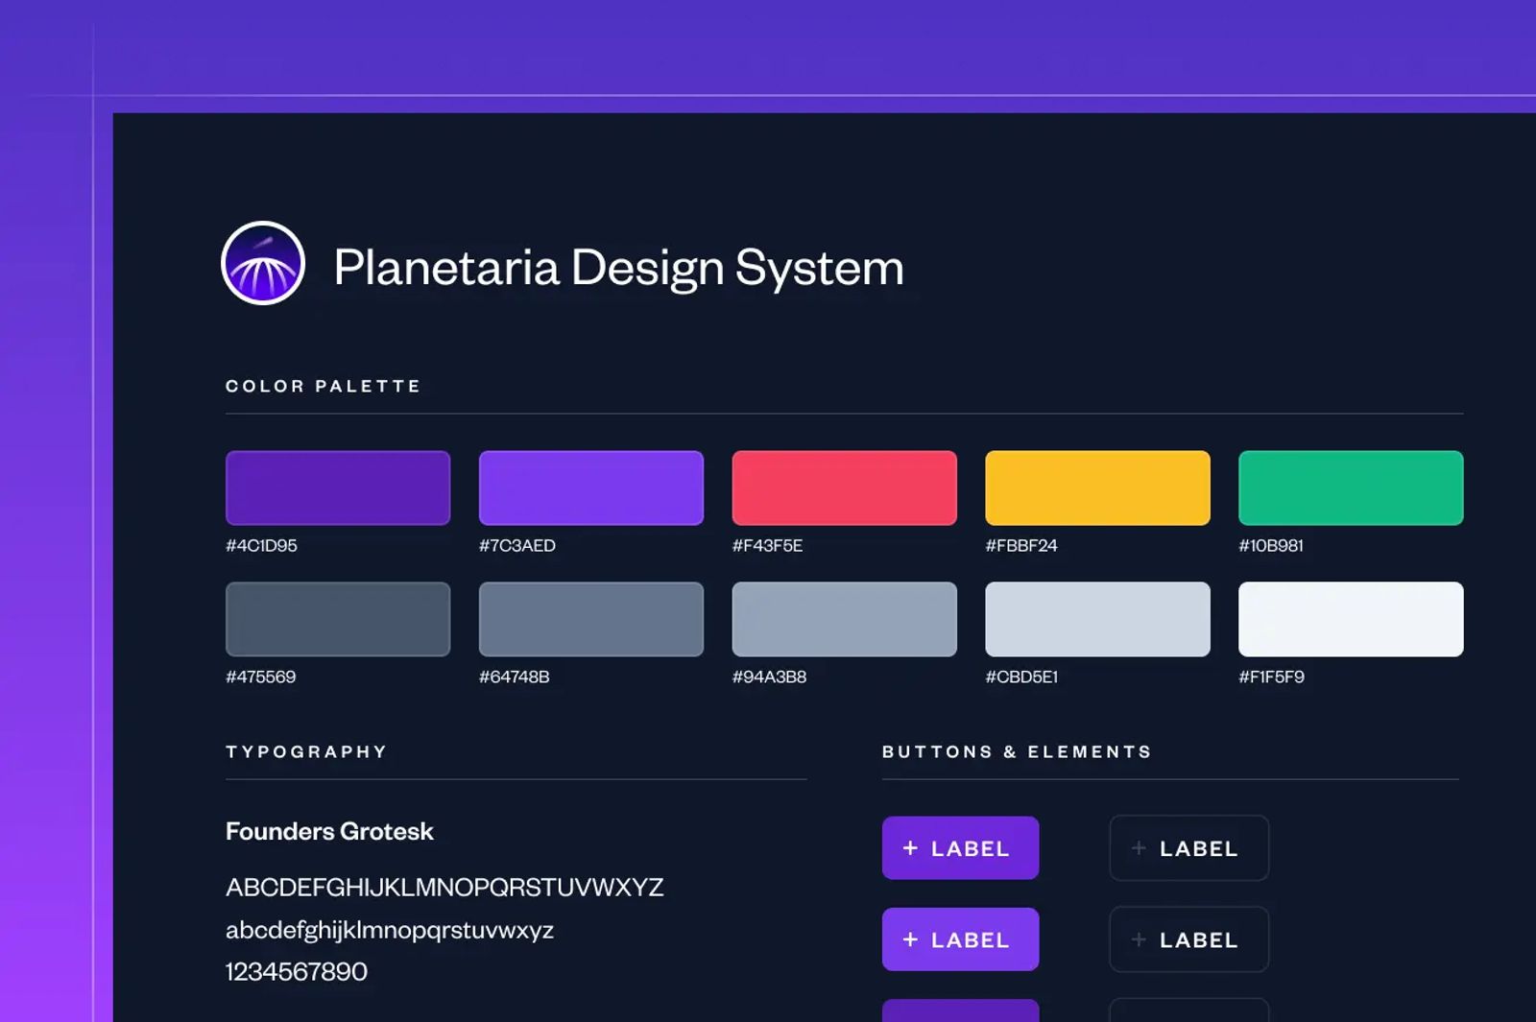Click the top filled purple LABEL button
Viewport: 1536px width, 1022px height.
pyautogui.click(x=960, y=848)
